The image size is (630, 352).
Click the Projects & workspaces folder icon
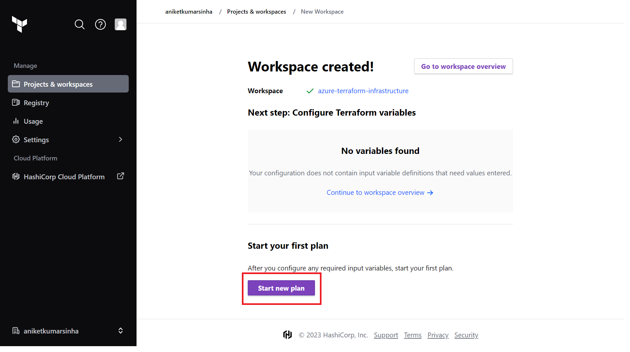tap(16, 84)
